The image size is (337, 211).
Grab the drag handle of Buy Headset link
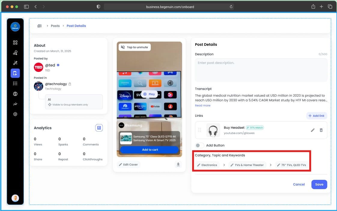tap(200, 130)
